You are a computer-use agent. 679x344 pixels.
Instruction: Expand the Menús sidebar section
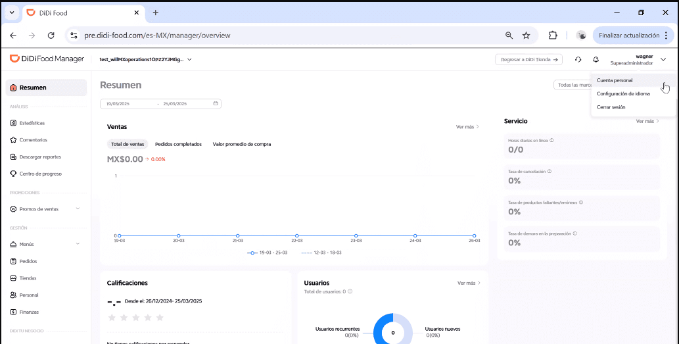tap(78, 244)
